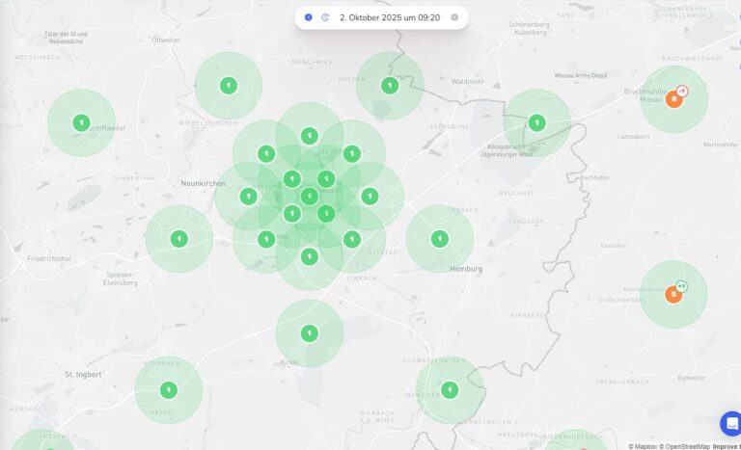
Task: Click the Friedrichsthal place label
Action: (49, 259)
